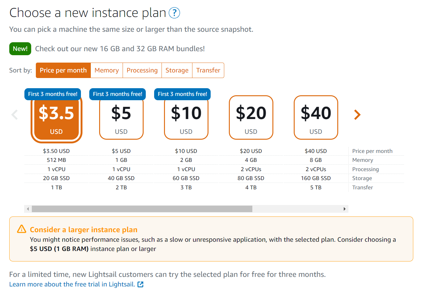Sort plans by Storage
425x292 pixels.
tap(177, 70)
